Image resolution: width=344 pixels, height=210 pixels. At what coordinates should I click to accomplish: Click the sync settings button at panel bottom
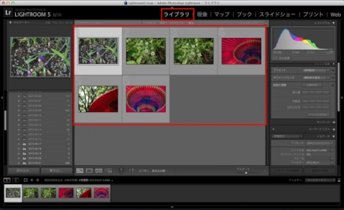[319, 171]
